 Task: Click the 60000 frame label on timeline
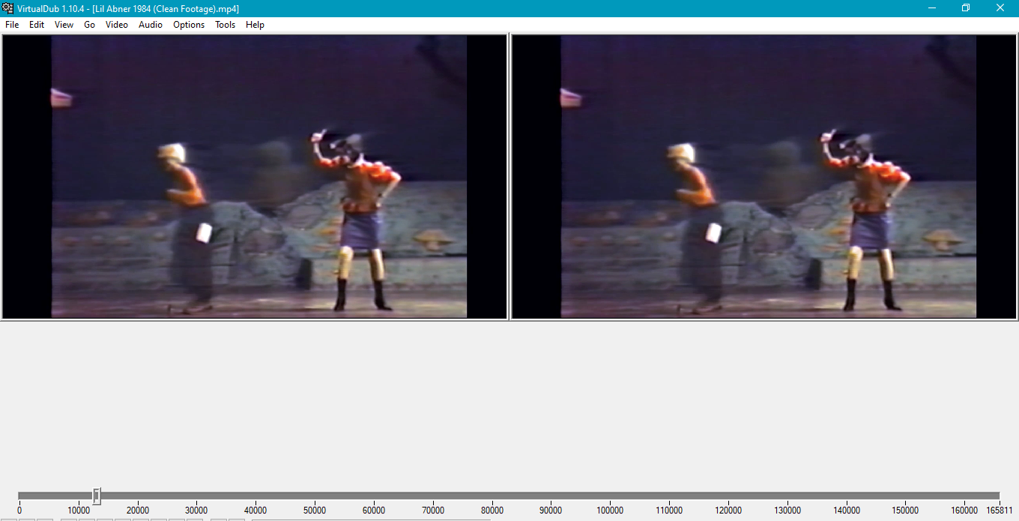pos(374,511)
